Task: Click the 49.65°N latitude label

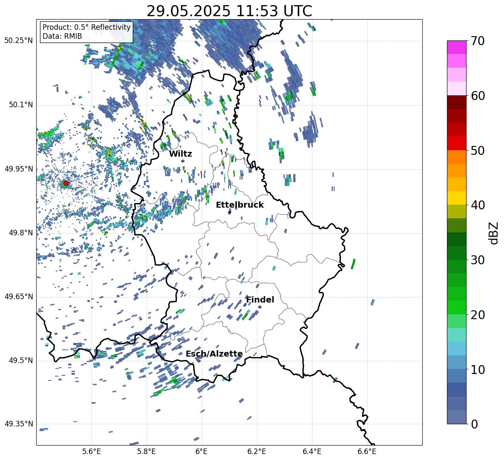Action: click(19, 297)
